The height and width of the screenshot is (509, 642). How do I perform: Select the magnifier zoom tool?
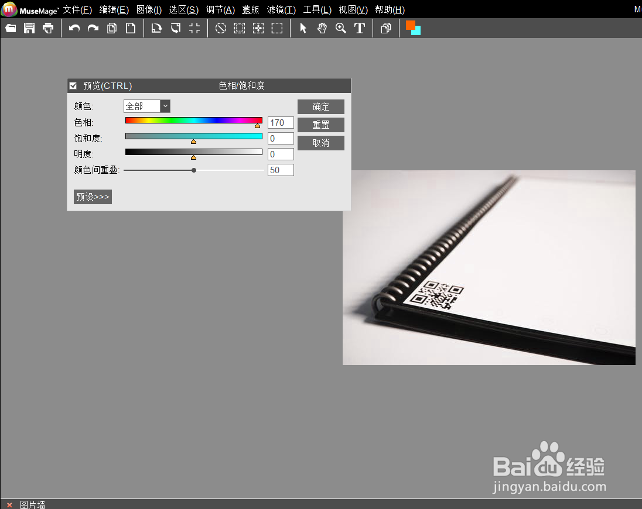(341, 28)
